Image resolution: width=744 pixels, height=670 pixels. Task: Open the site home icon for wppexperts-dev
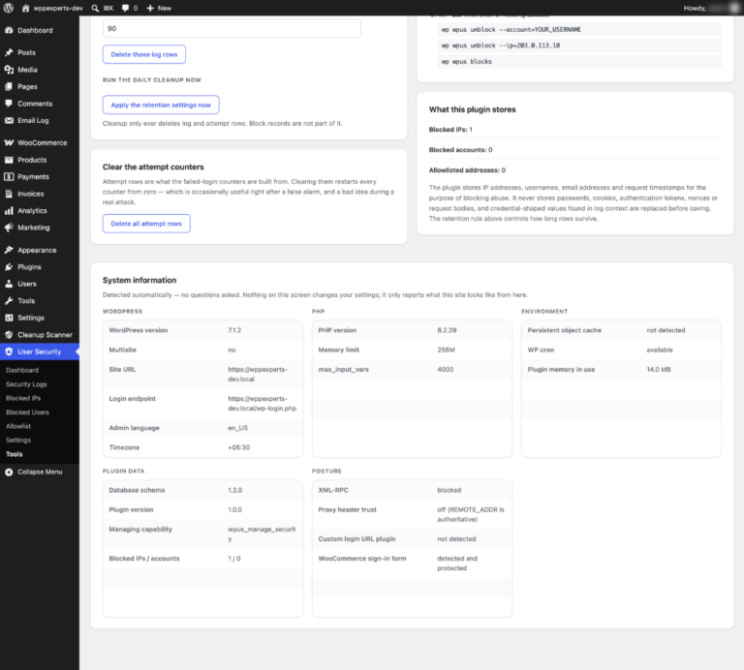tap(25, 8)
